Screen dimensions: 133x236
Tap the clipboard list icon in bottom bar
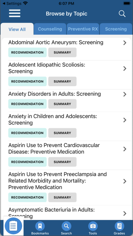coord(14,226)
